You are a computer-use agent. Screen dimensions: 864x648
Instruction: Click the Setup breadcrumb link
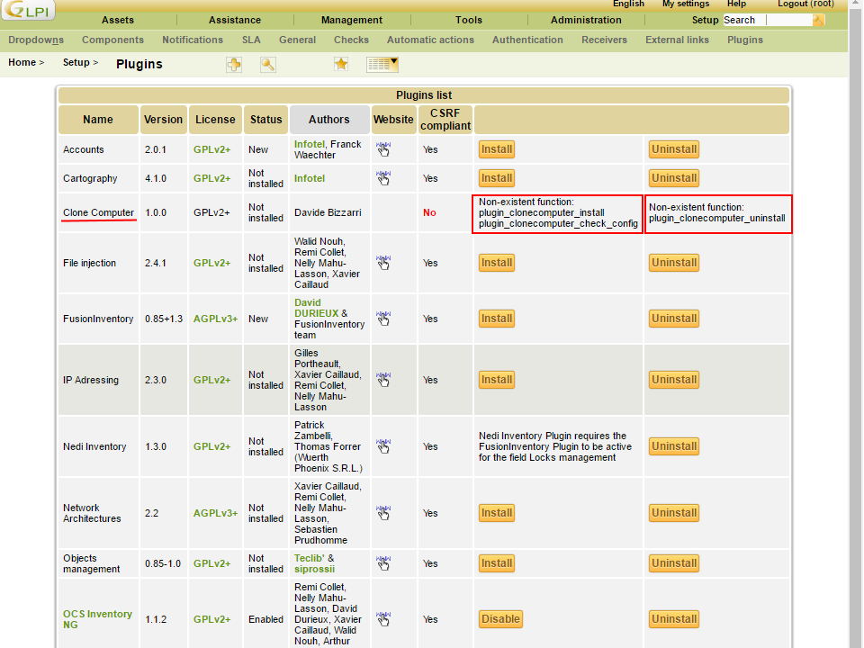(x=76, y=62)
